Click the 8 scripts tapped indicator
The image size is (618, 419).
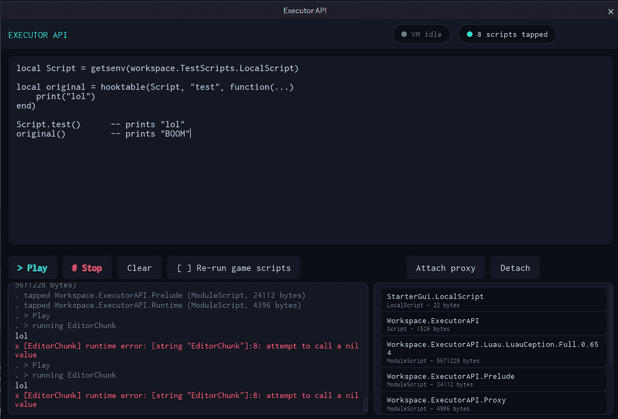click(x=507, y=34)
